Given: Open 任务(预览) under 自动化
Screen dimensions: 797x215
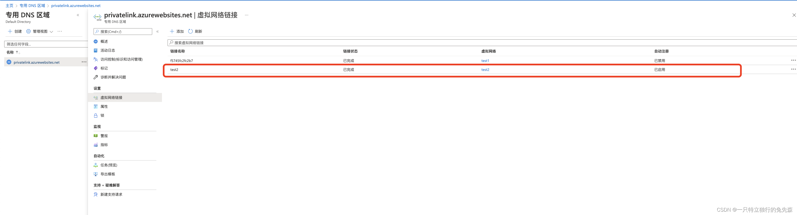Looking at the screenshot, I should 109,165.
